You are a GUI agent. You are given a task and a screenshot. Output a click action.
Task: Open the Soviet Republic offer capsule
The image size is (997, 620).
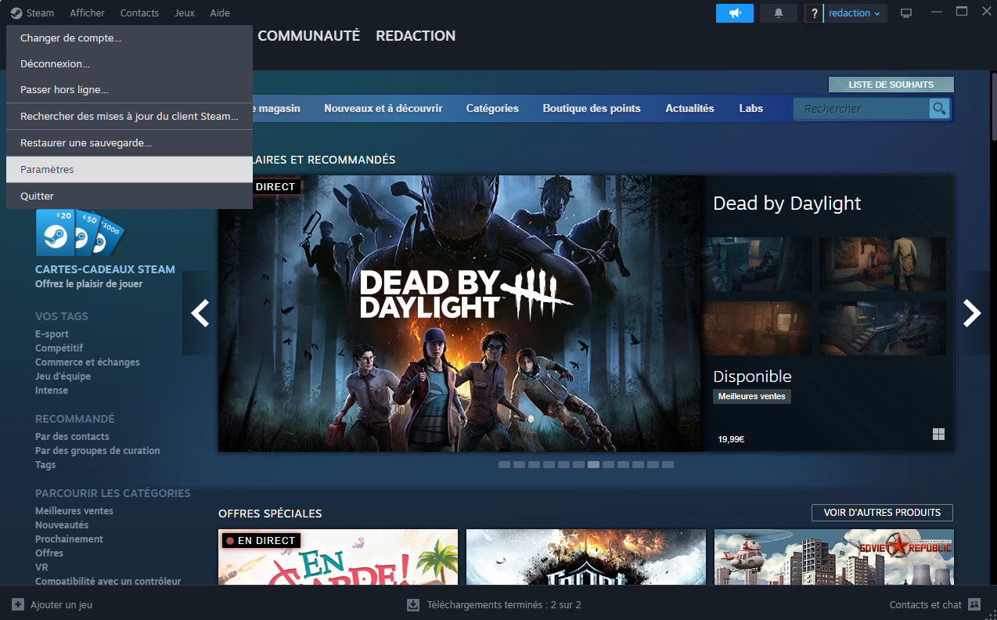(834, 557)
